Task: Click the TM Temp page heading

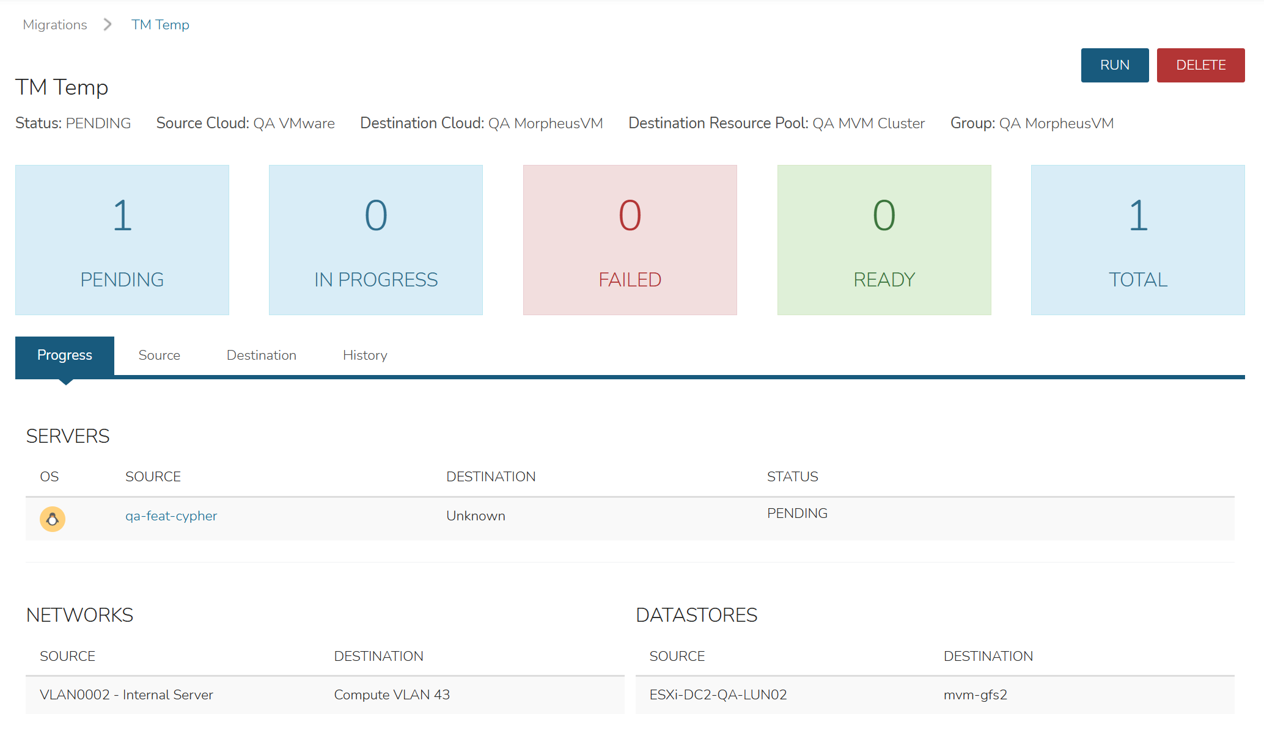Action: point(62,87)
